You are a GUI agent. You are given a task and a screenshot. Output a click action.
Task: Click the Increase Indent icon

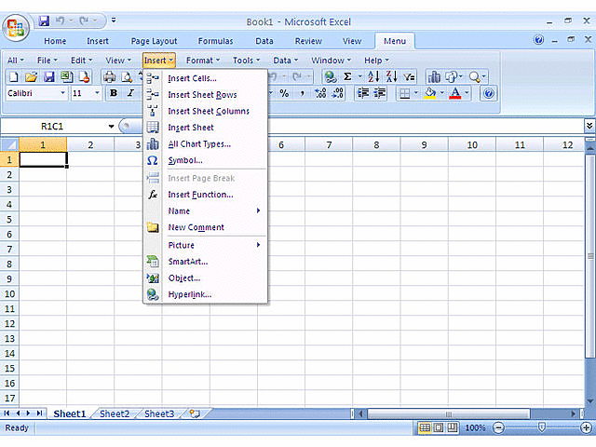[379, 93]
